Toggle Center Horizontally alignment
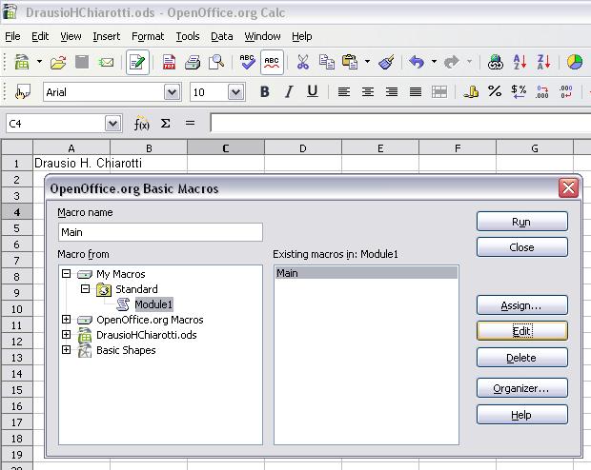This screenshot has width=591, height=470. pos(368,92)
